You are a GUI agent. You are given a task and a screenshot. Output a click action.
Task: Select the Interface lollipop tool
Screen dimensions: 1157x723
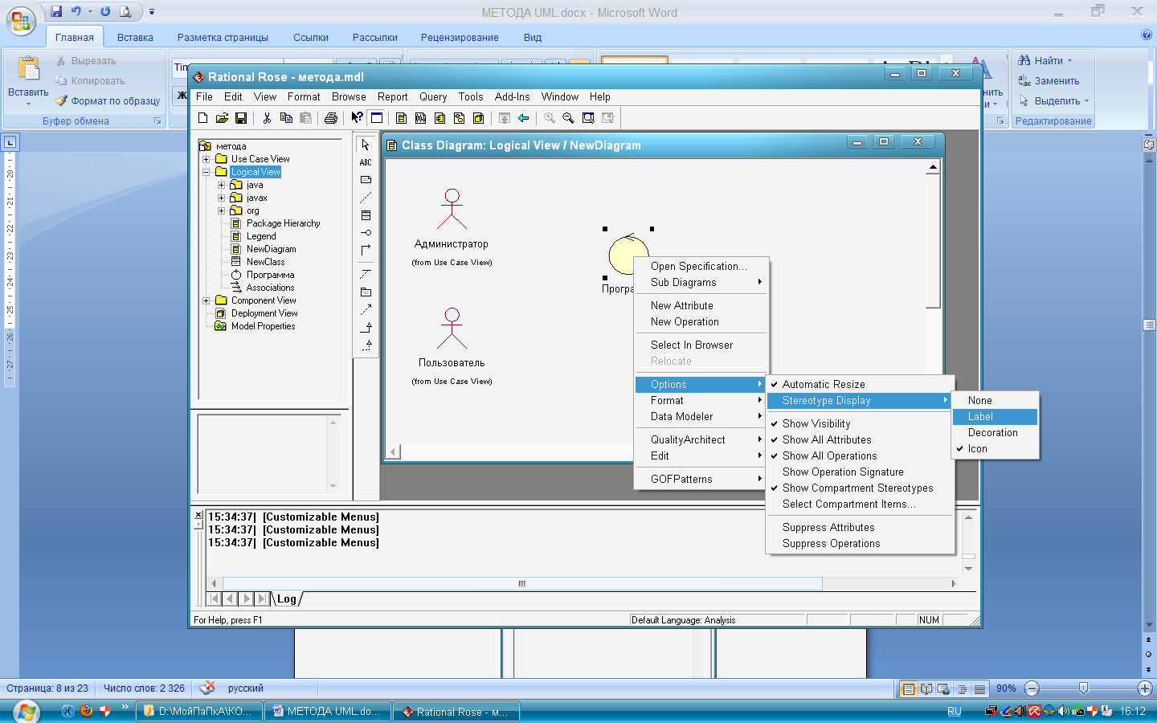click(366, 232)
